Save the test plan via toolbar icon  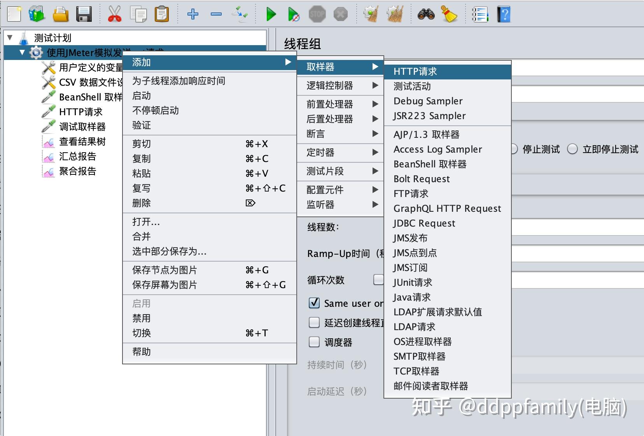tap(85, 14)
